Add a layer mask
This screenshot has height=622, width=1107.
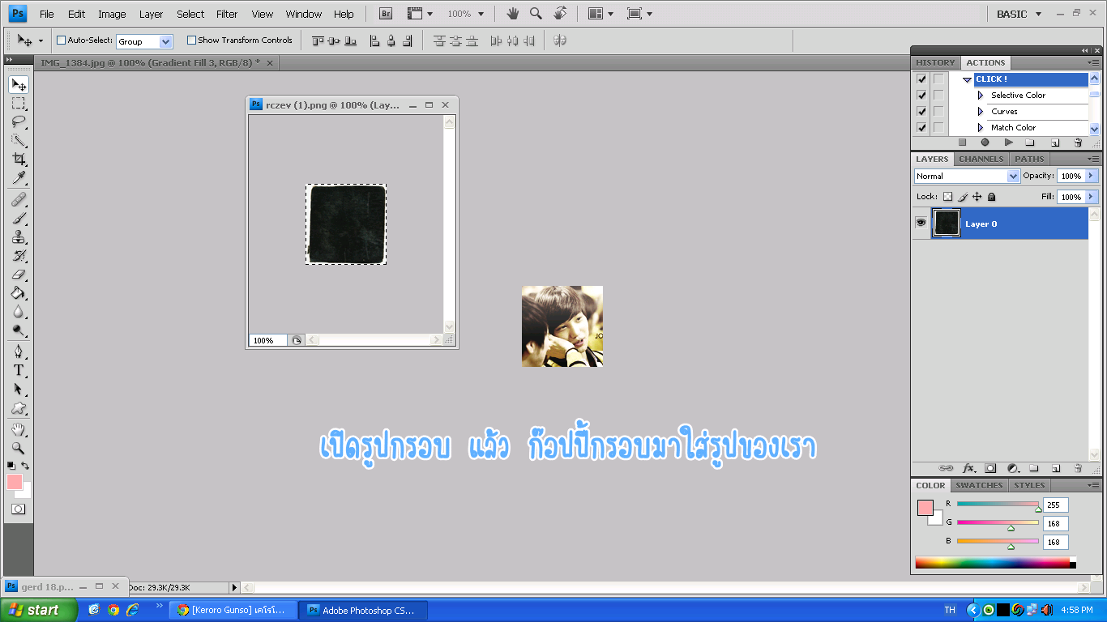click(x=990, y=468)
